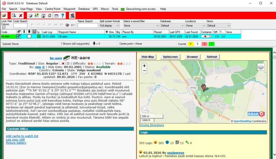
Task: Click the cache marker pin on map
Action: 203,87
